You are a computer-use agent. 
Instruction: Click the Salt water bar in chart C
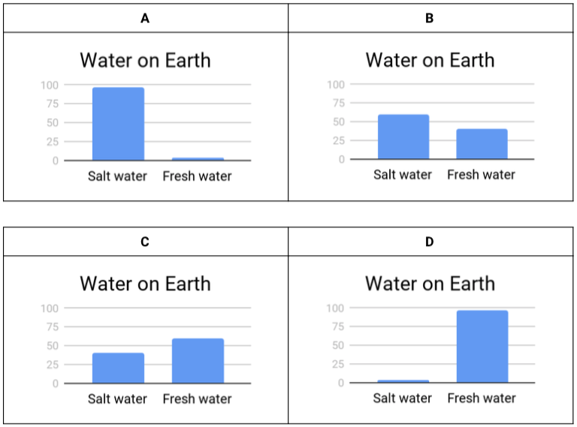tap(118, 368)
